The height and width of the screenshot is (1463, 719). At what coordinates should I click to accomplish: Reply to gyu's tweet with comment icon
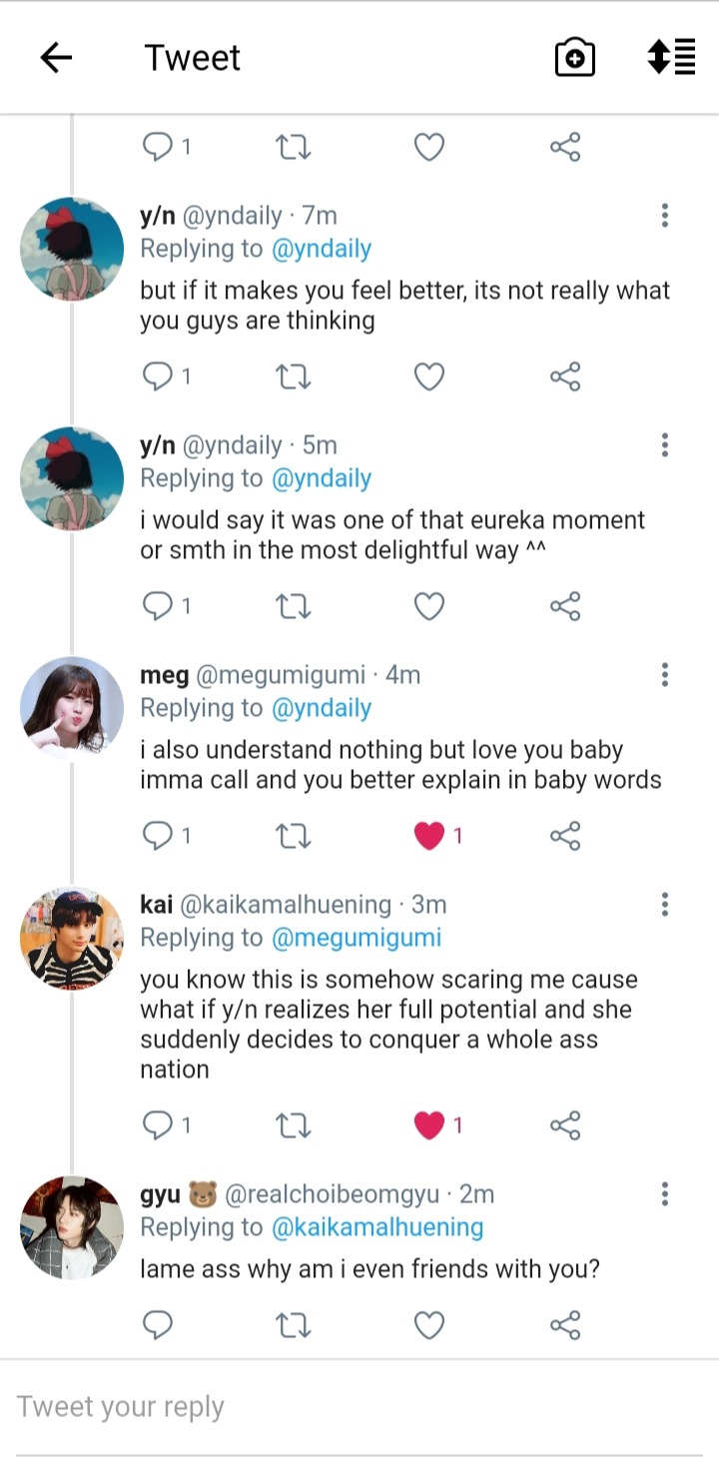158,1325
